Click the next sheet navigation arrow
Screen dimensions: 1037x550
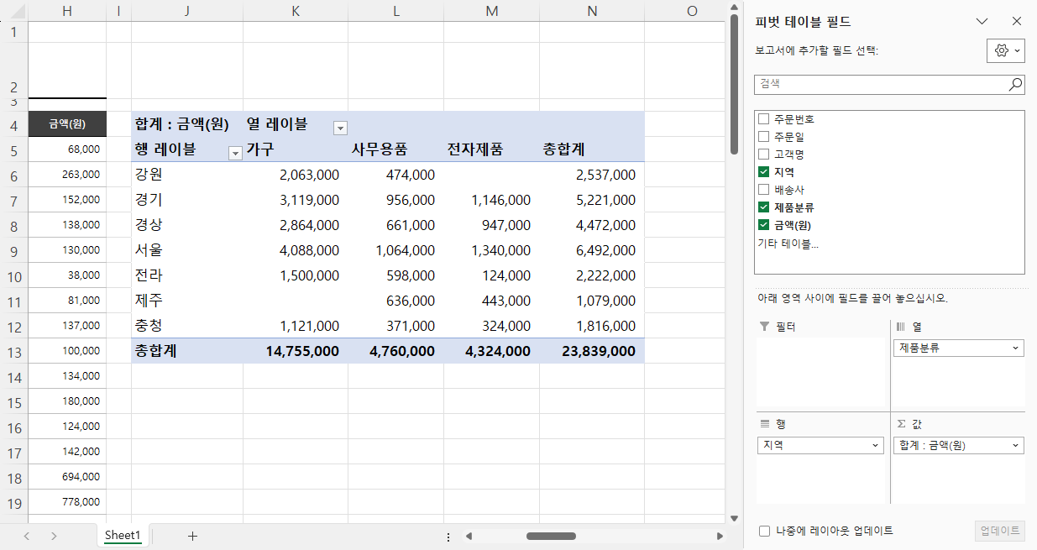(x=54, y=536)
